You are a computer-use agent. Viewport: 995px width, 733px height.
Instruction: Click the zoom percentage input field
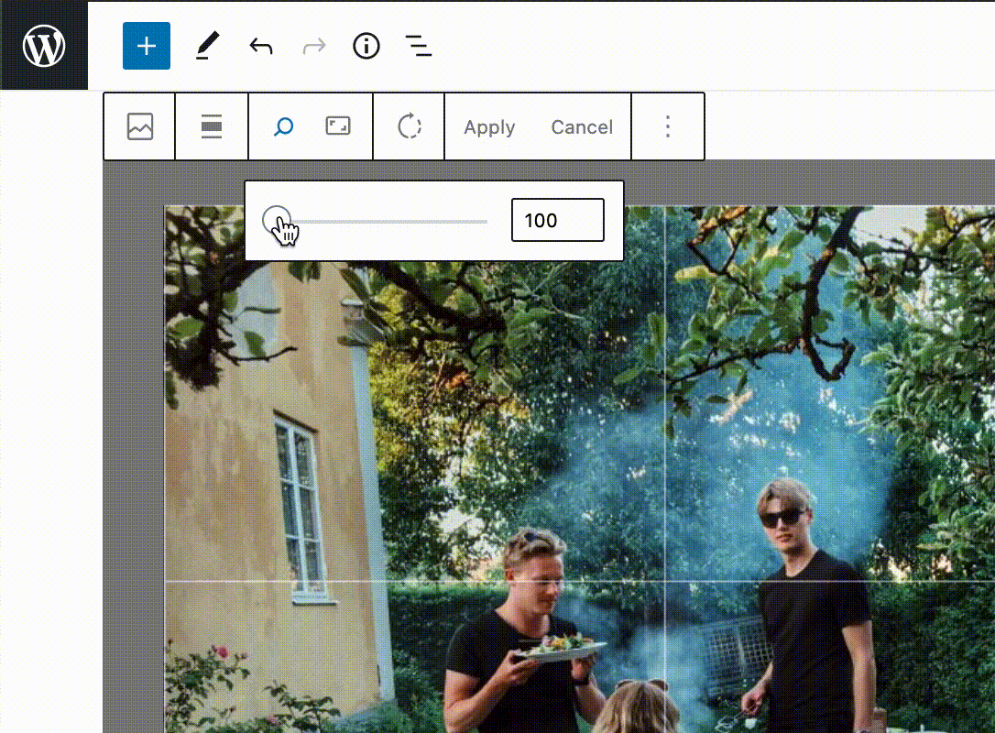[x=558, y=220]
